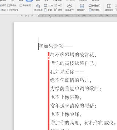Switch to 单页 single page view

coord(58,6)
